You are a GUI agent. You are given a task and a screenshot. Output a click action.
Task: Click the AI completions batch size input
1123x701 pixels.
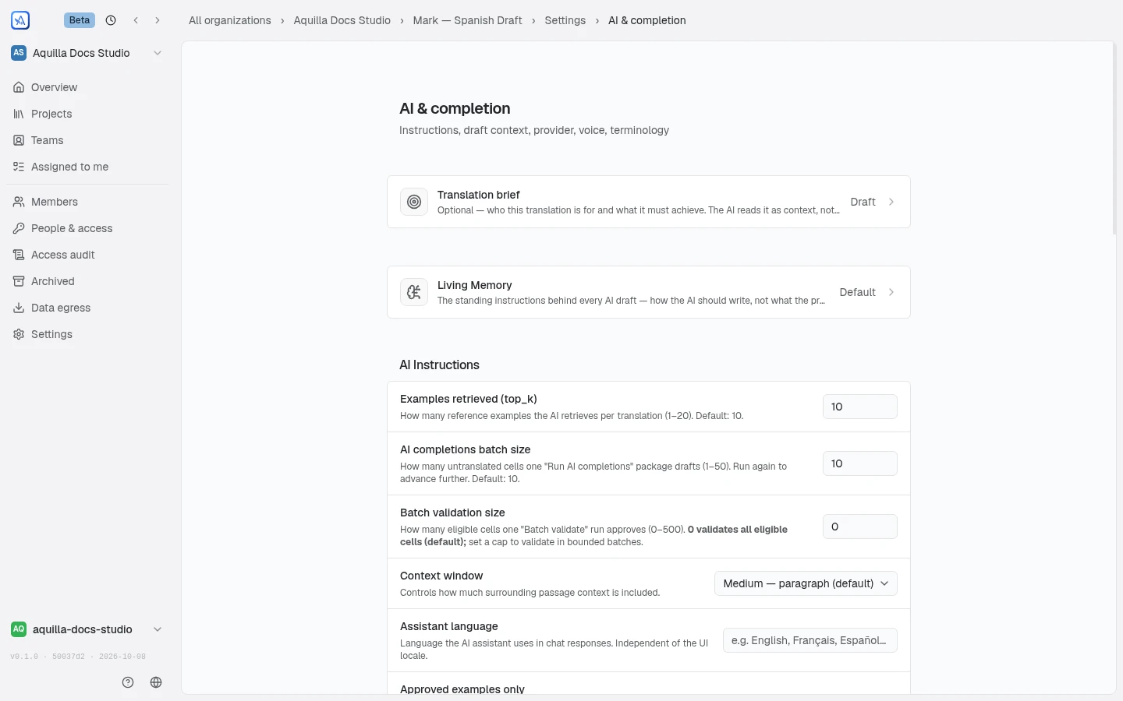pyautogui.click(x=860, y=463)
